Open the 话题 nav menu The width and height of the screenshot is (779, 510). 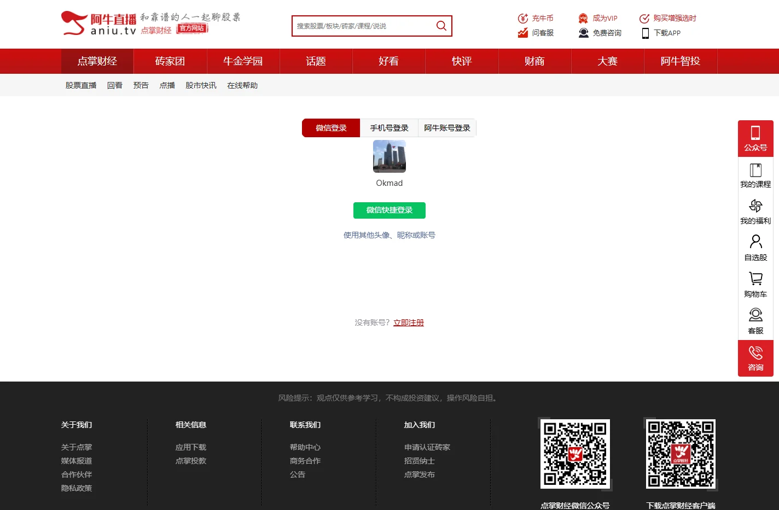pos(316,61)
